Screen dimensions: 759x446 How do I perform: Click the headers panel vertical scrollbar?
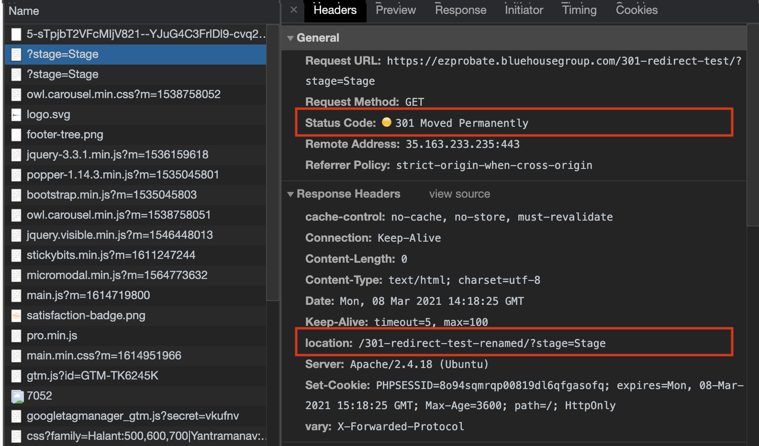(x=753, y=124)
